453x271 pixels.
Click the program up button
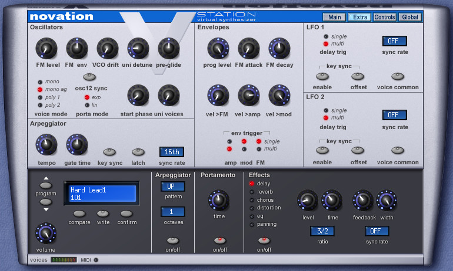[46, 185]
